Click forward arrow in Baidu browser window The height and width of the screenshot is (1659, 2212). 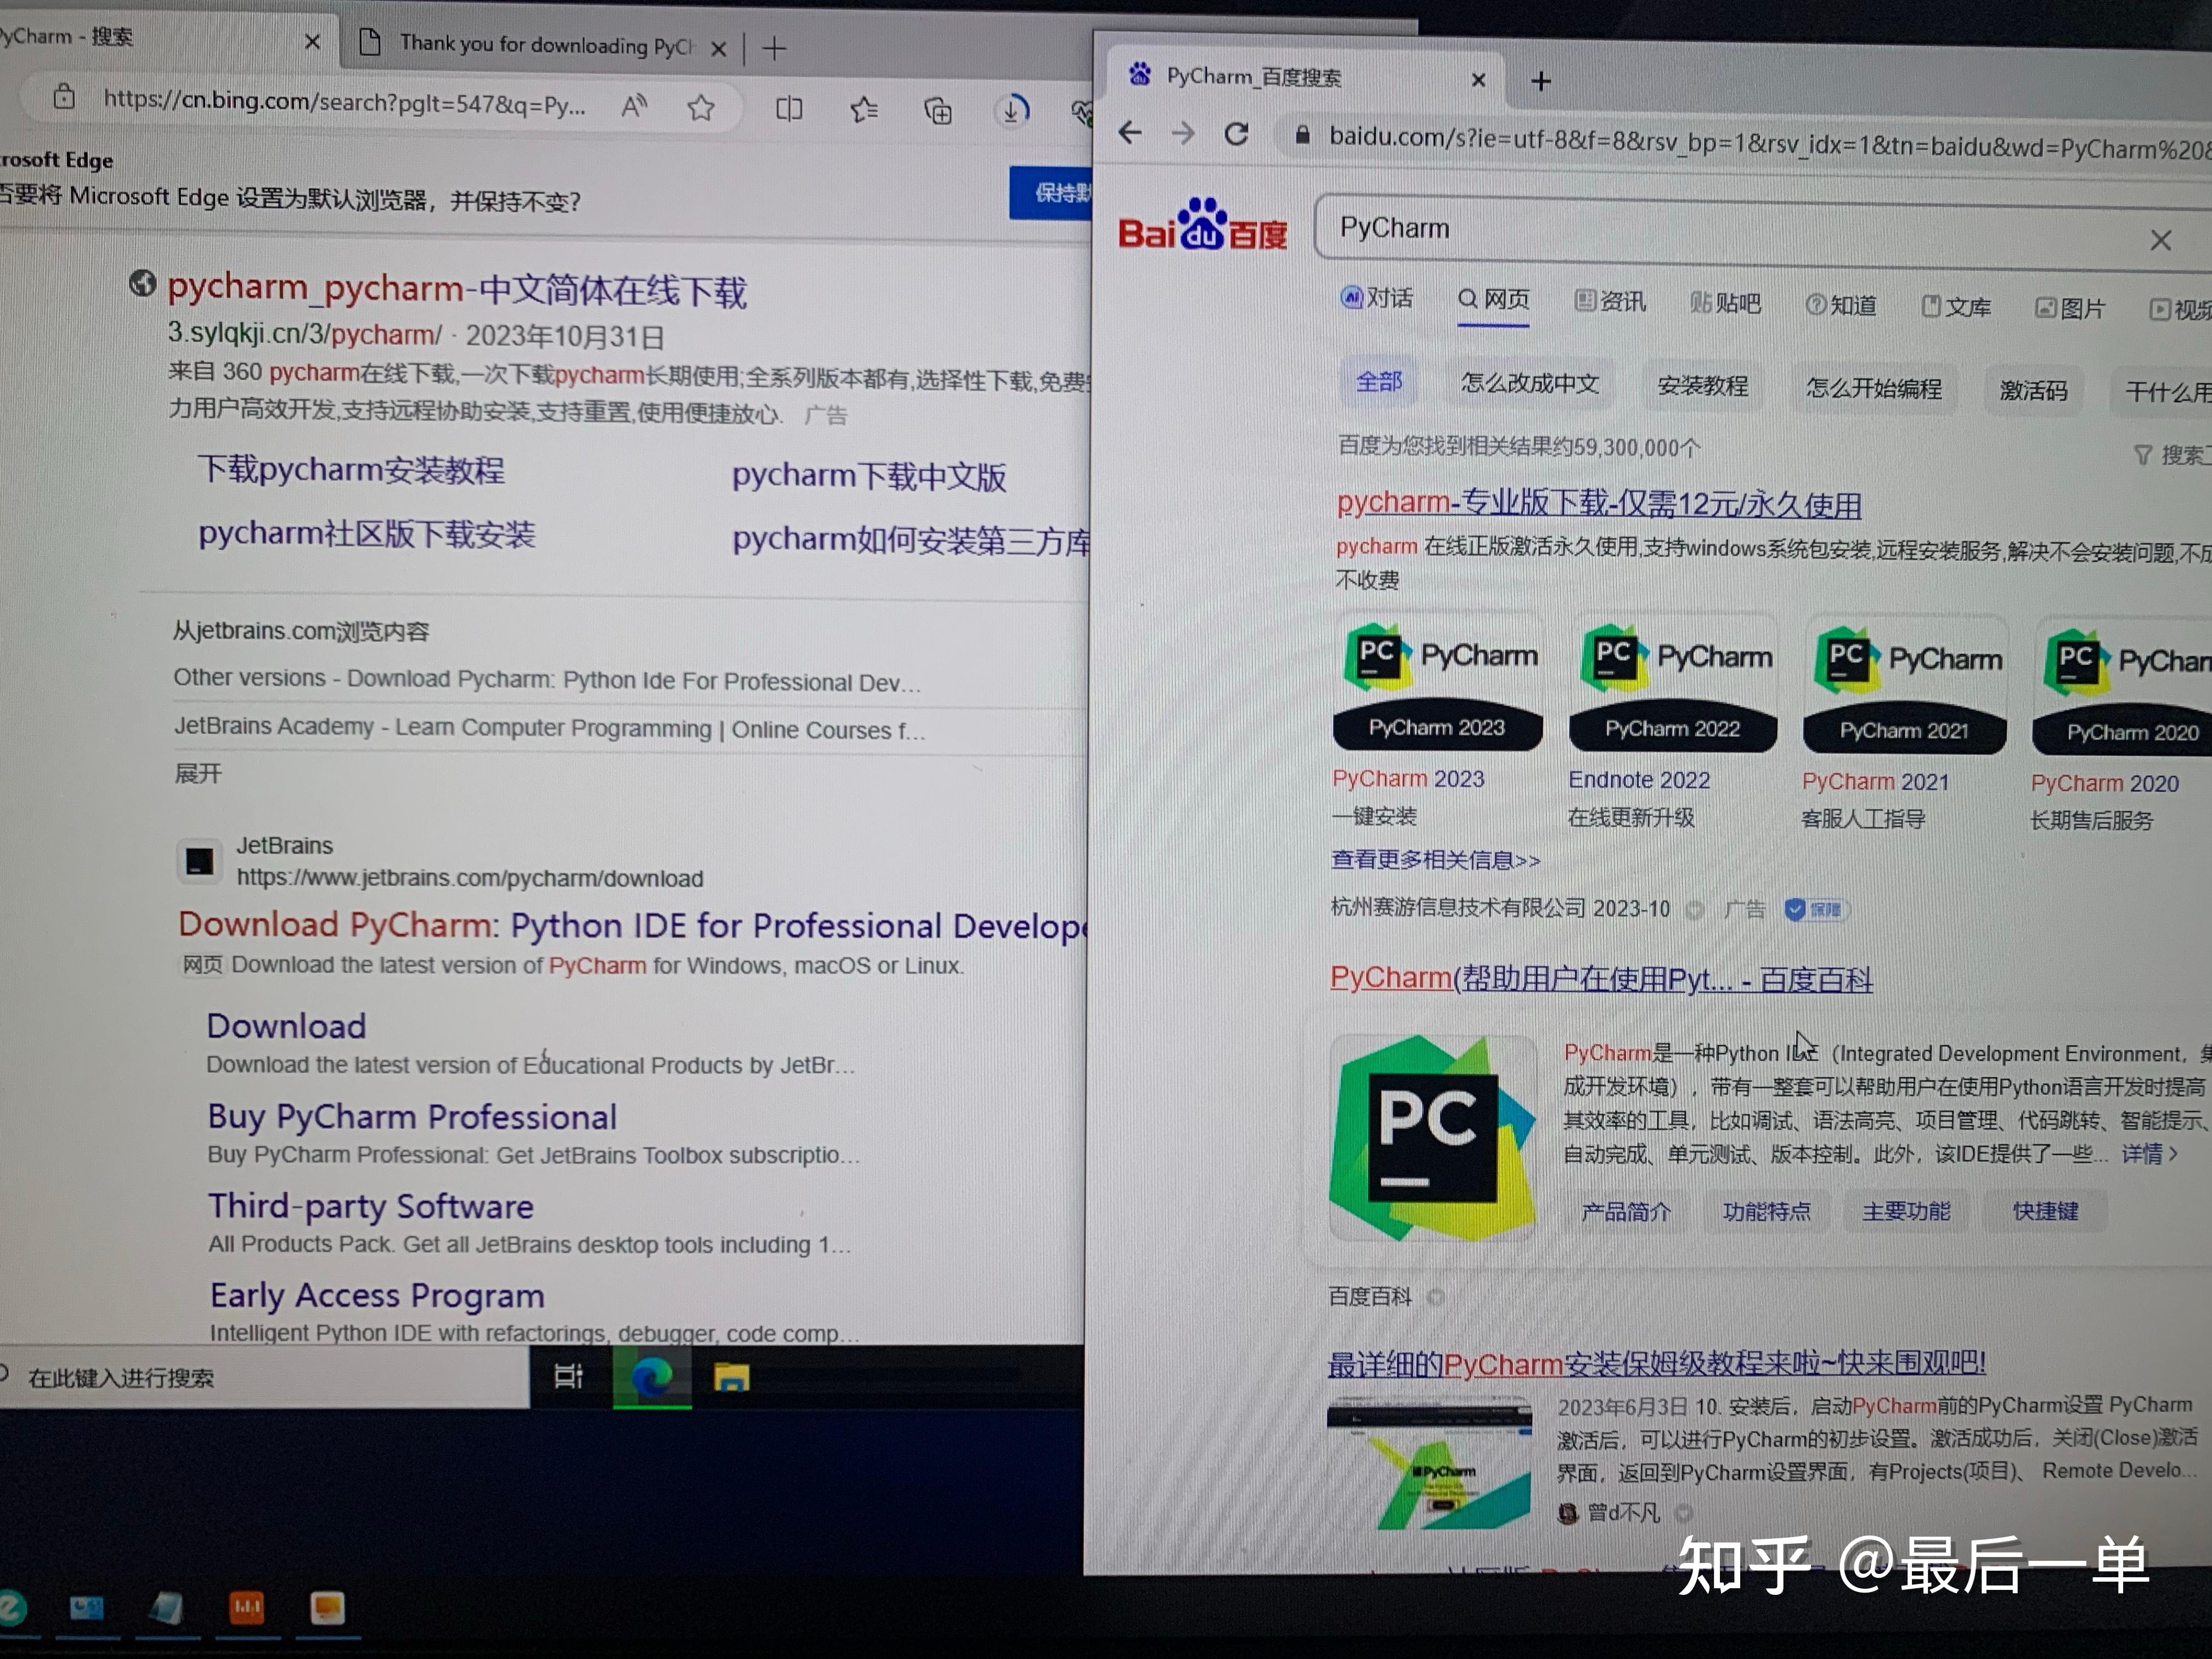(x=1183, y=133)
